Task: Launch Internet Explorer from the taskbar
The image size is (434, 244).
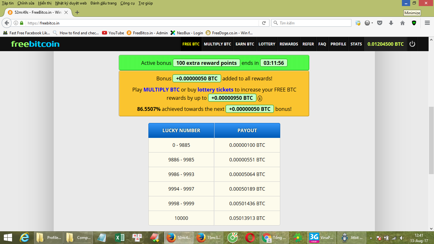Action: 24,237
